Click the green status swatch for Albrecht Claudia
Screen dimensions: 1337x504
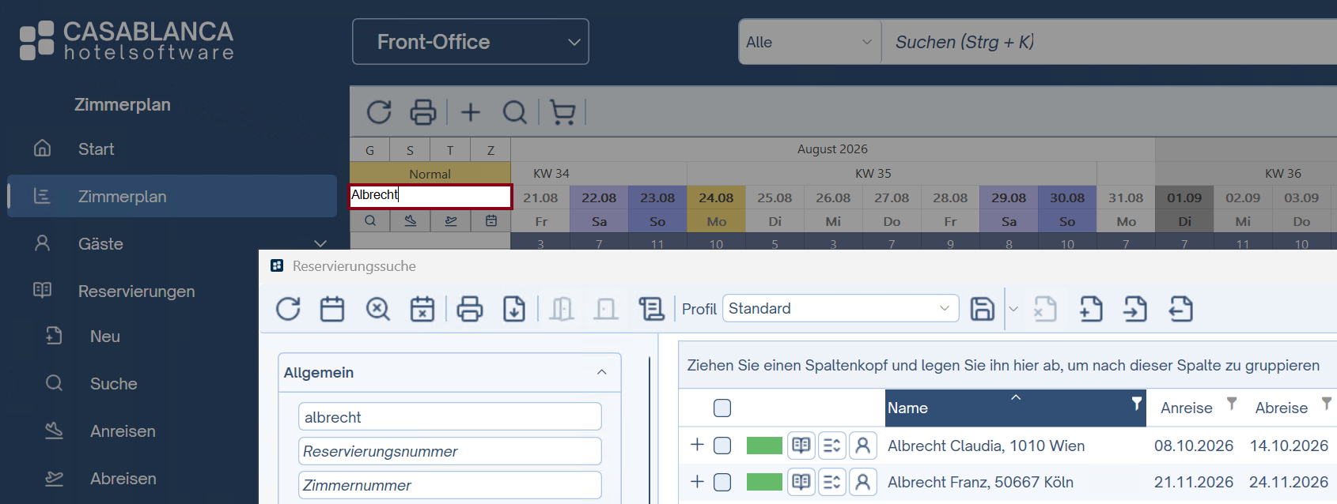(x=764, y=446)
